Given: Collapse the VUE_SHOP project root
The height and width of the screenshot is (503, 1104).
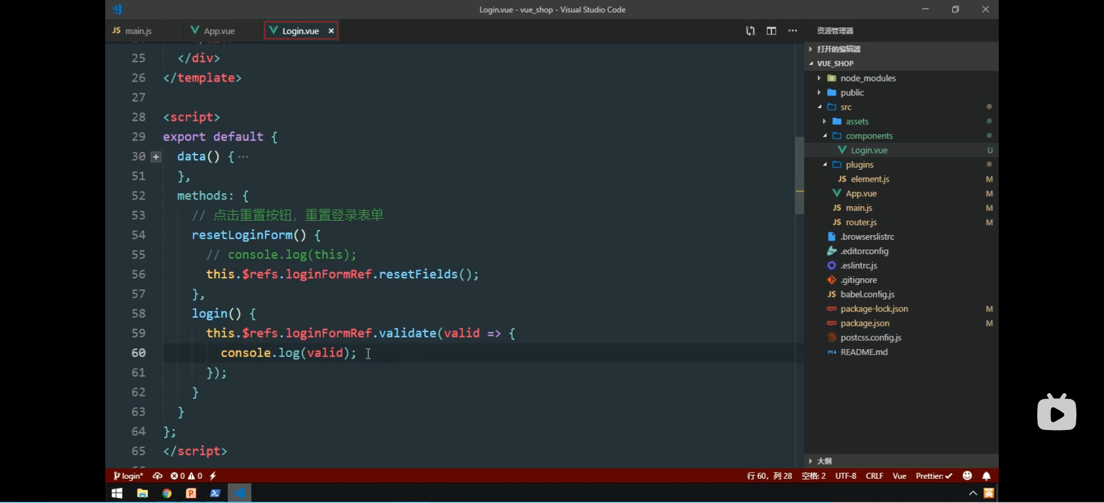Looking at the screenshot, I should (901, 63).
